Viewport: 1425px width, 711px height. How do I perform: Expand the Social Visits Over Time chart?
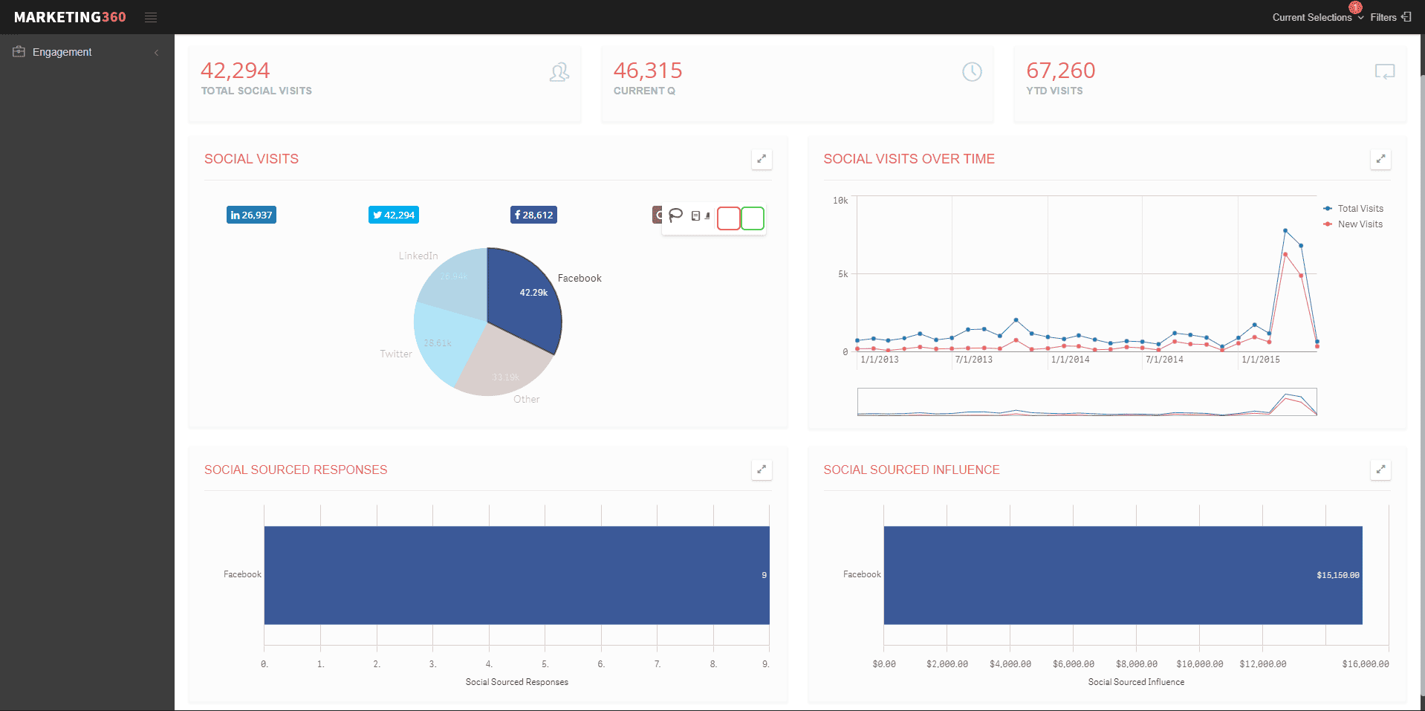[1380, 159]
